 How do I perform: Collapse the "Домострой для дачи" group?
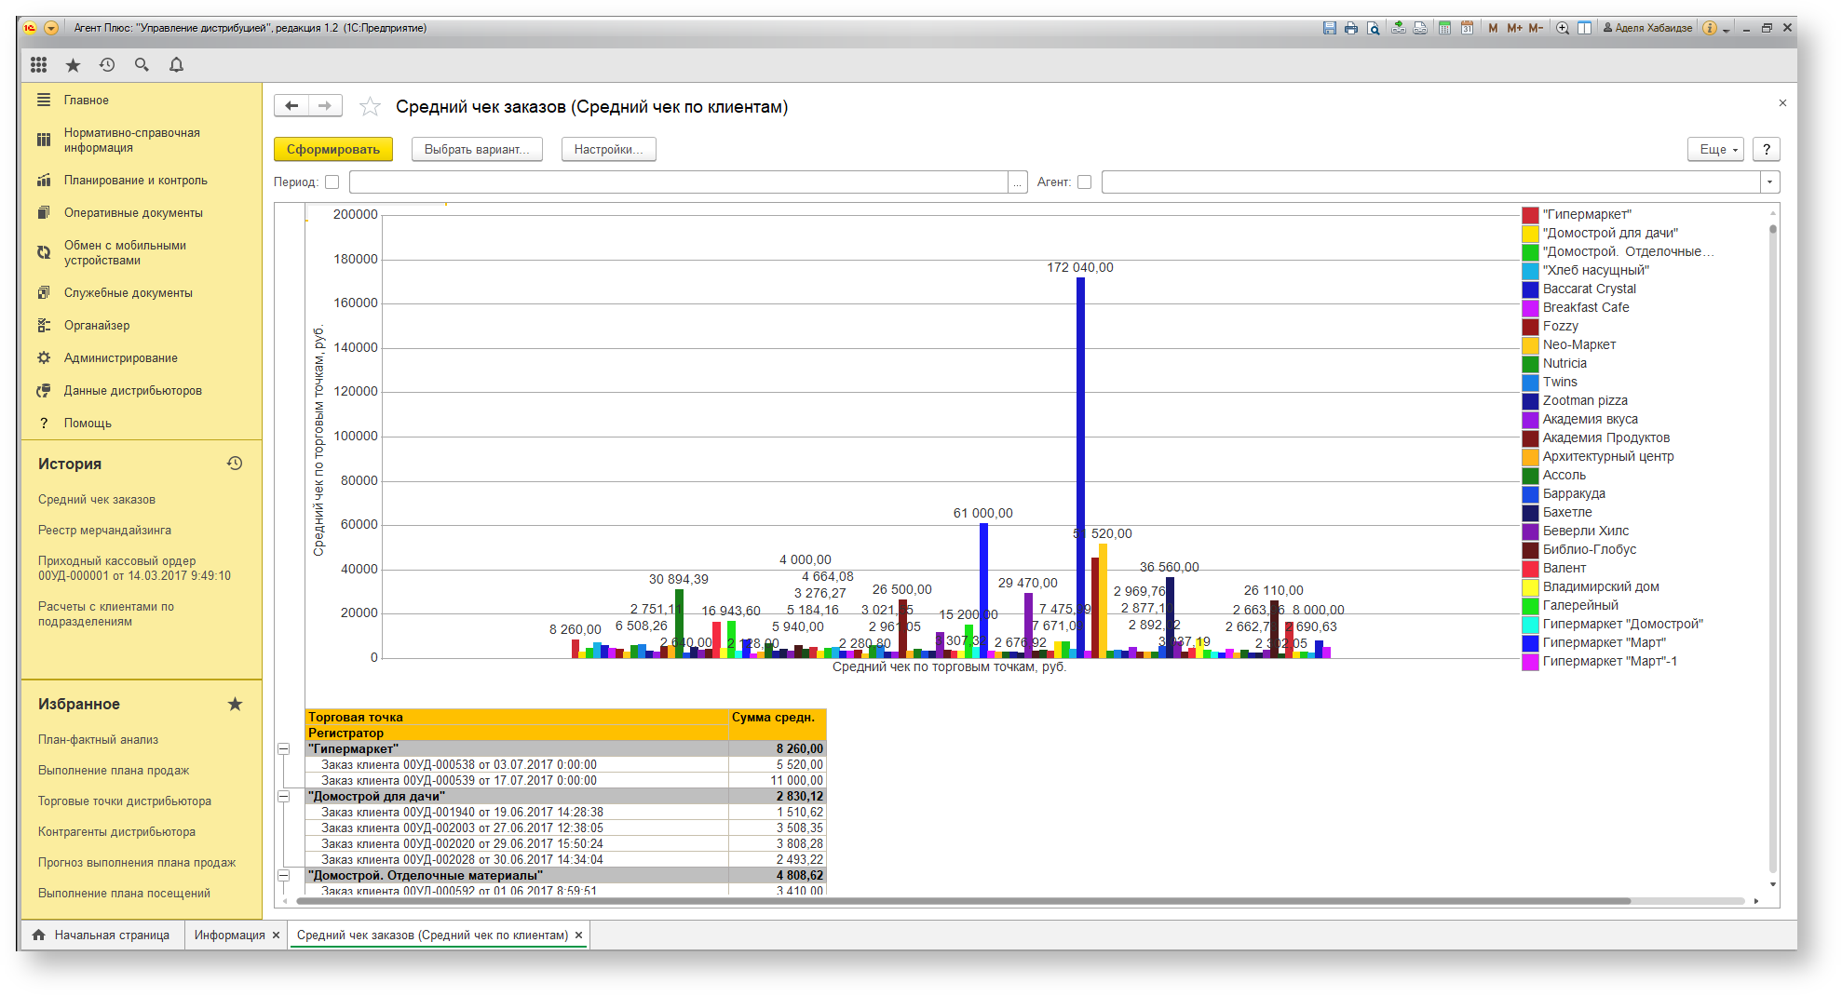(283, 796)
